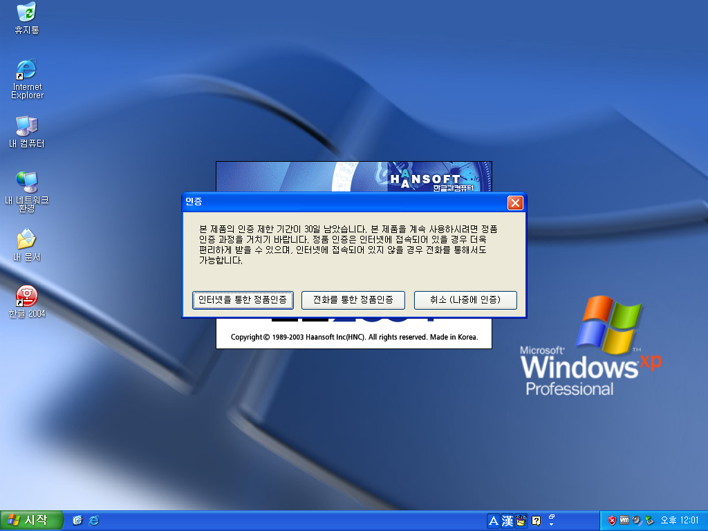Image resolution: width=708 pixels, height=531 pixels.
Task: Select the 내 네트워크 환경 desktop icon
Action: [x=27, y=192]
